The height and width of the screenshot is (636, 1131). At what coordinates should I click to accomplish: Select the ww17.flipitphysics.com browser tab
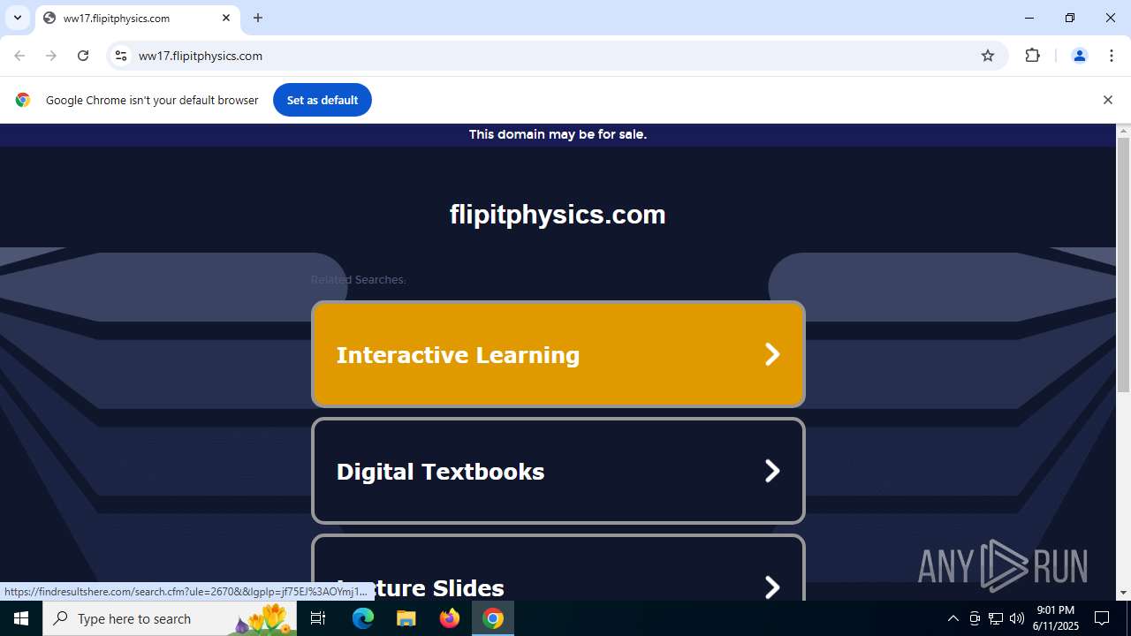[x=137, y=18]
